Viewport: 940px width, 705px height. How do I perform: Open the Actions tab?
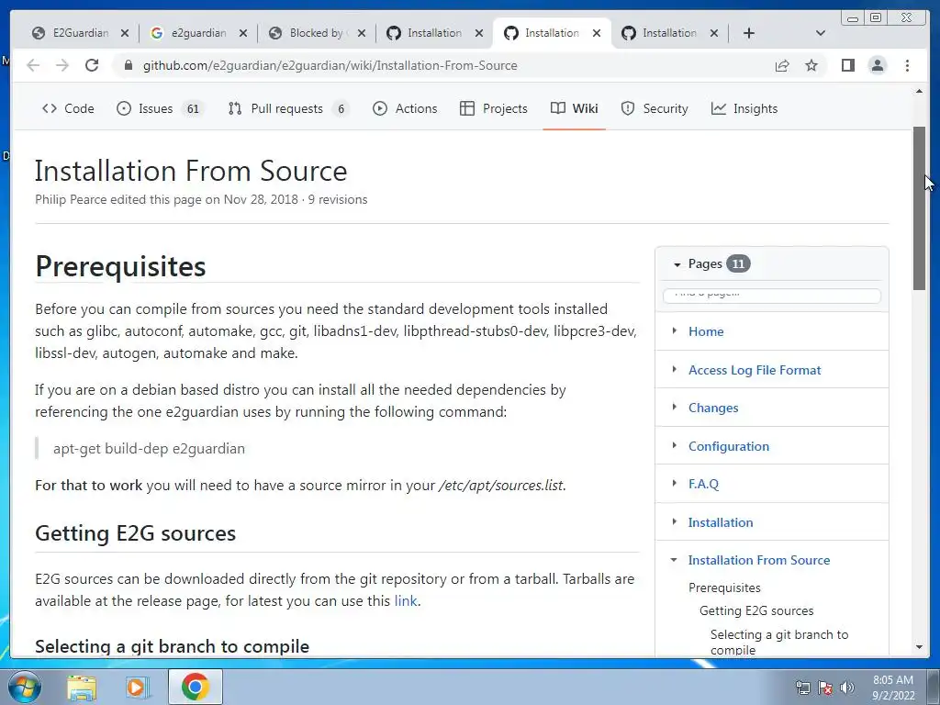[405, 108]
